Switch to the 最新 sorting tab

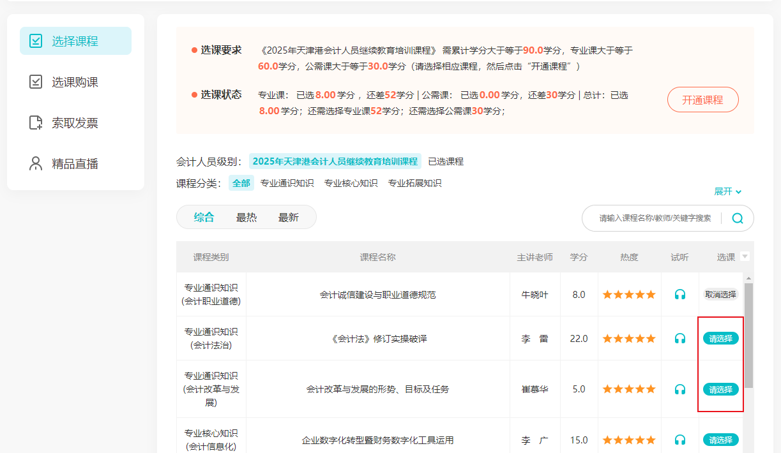point(289,218)
